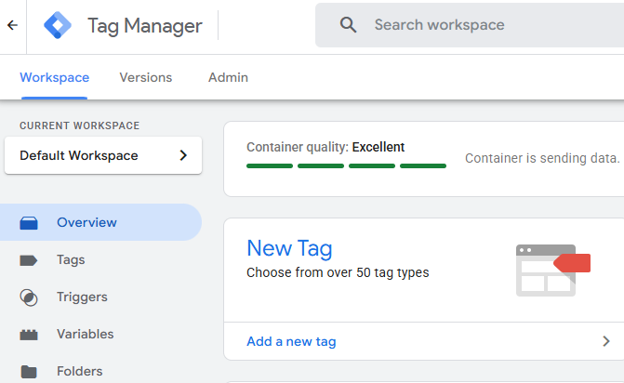The width and height of the screenshot is (624, 383).
Task: Focus the Search workspace field
Action: point(470,25)
